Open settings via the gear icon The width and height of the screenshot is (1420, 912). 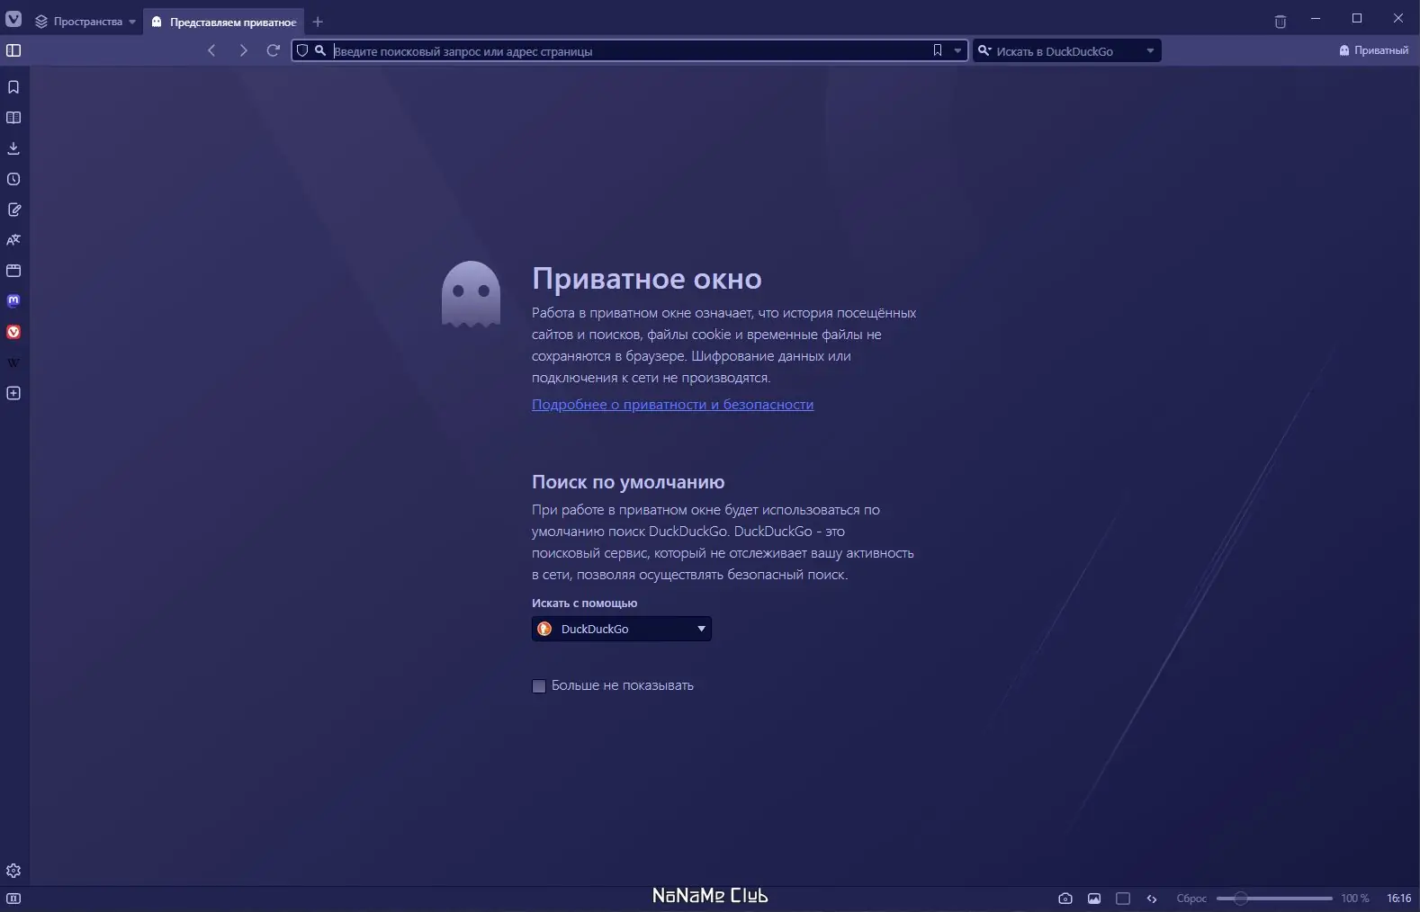(x=13, y=871)
